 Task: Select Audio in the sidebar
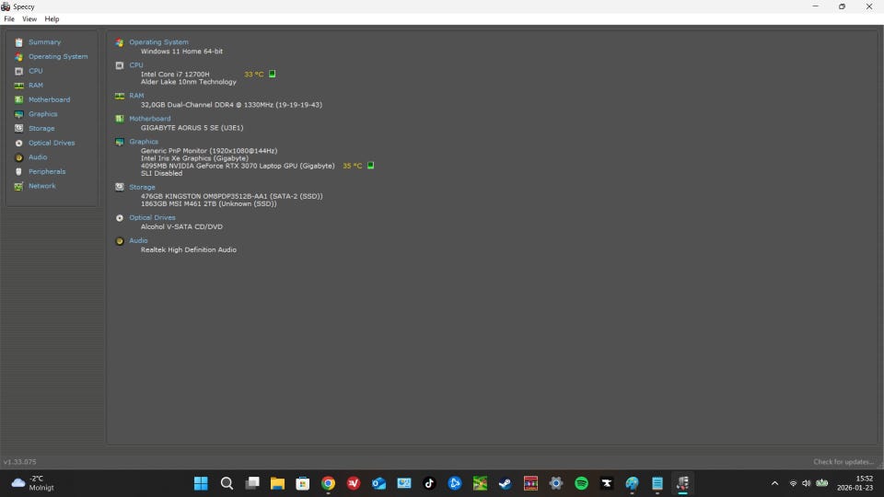point(38,157)
